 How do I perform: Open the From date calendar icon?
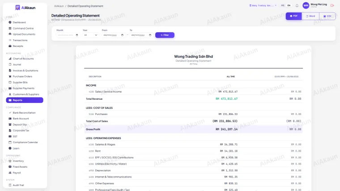pos(122,35)
